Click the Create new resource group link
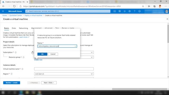The height and width of the screenshot is (95, 169). coord(38,60)
